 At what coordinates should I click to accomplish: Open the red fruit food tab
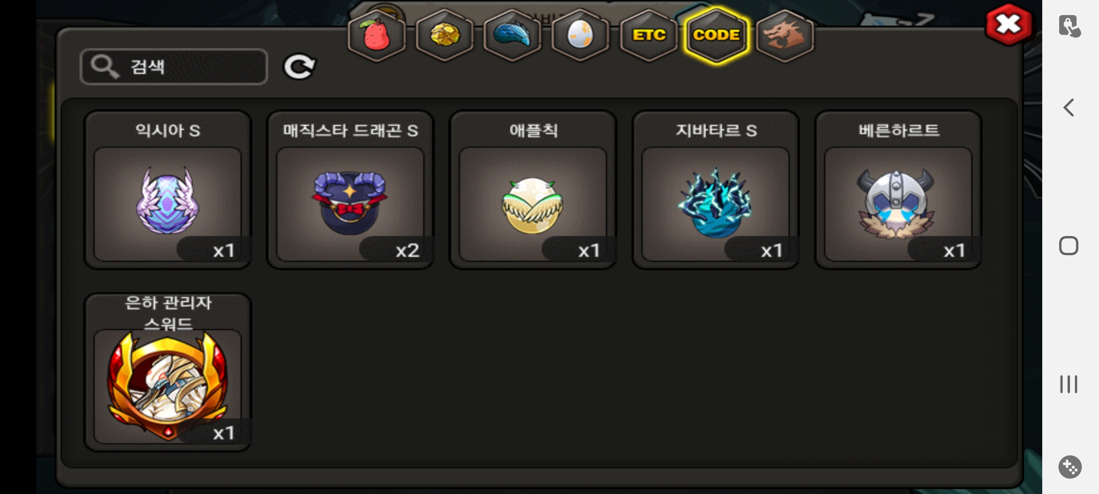click(x=376, y=35)
